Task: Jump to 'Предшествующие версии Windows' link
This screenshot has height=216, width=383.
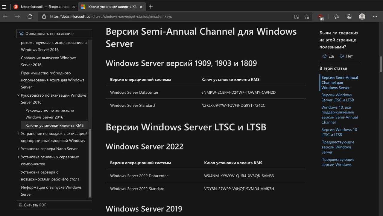Action: click(338, 162)
